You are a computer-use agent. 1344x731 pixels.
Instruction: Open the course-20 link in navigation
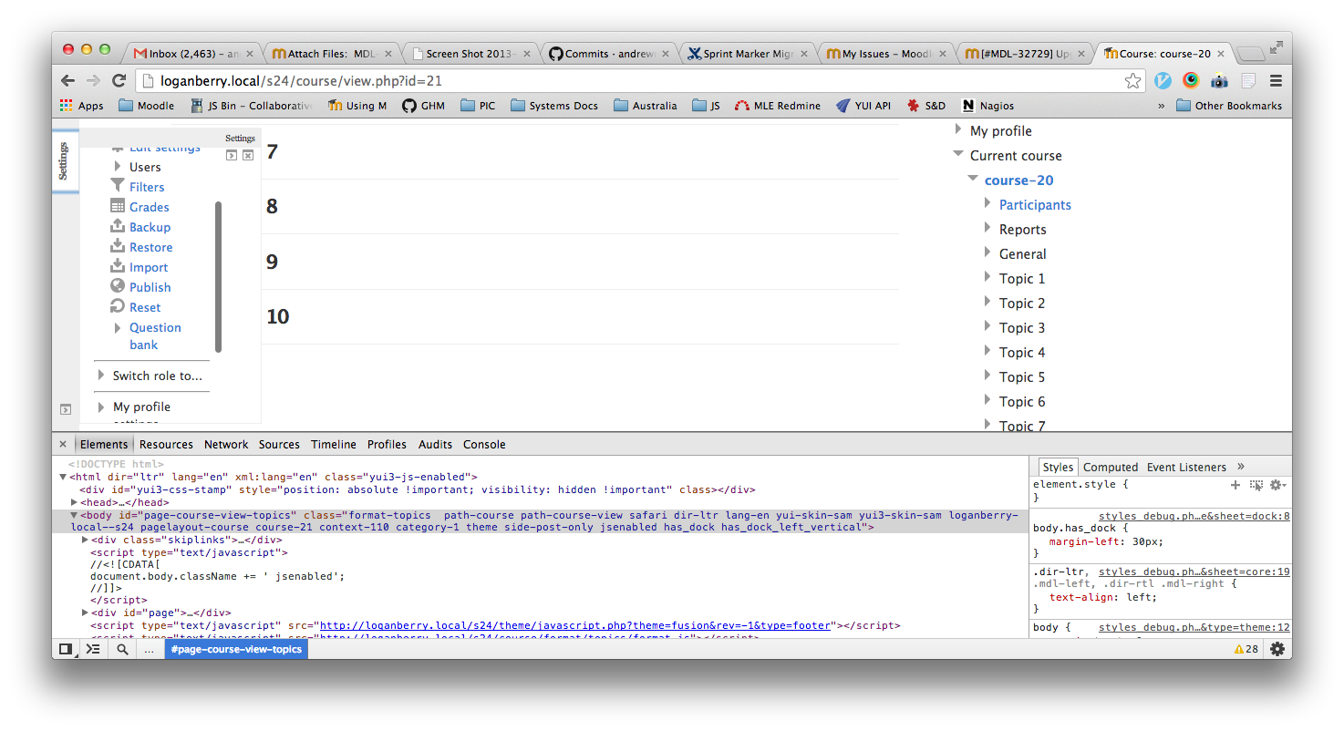click(1018, 180)
